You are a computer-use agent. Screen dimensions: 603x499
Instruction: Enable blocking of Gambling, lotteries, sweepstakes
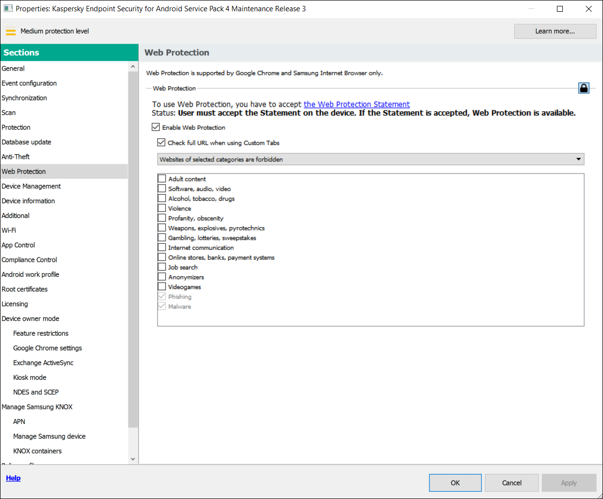click(162, 237)
